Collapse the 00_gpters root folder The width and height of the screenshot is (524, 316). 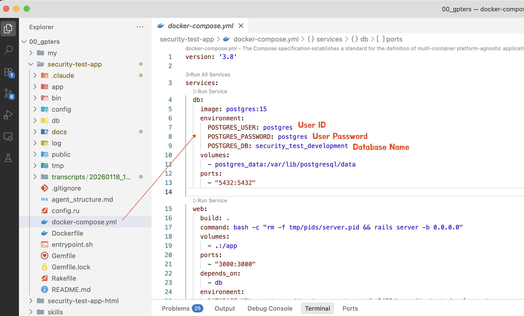tap(24, 42)
